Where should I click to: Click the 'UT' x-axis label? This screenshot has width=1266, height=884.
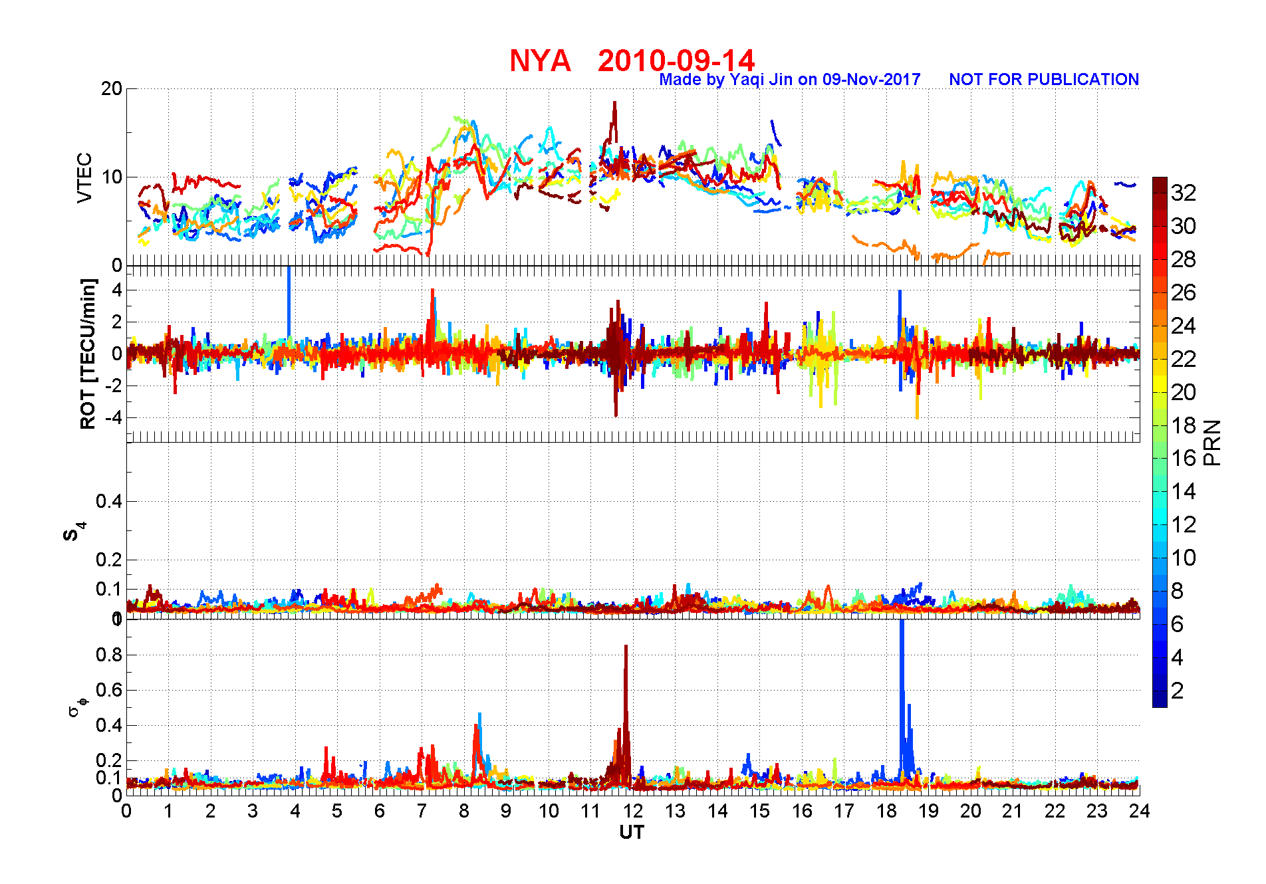(x=632, y=832)
